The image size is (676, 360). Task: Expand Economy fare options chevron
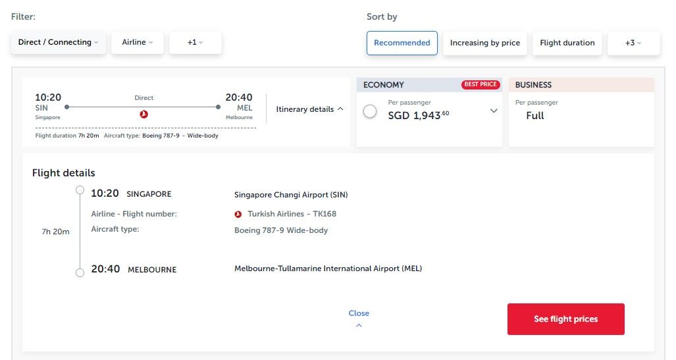pos(494,111)
